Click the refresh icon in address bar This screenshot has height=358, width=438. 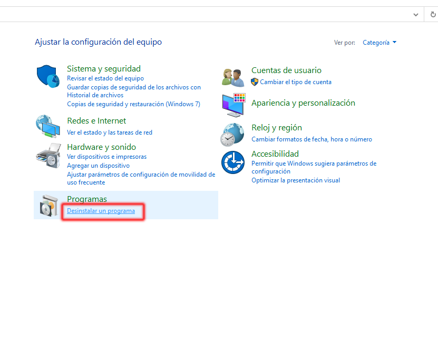433,14
